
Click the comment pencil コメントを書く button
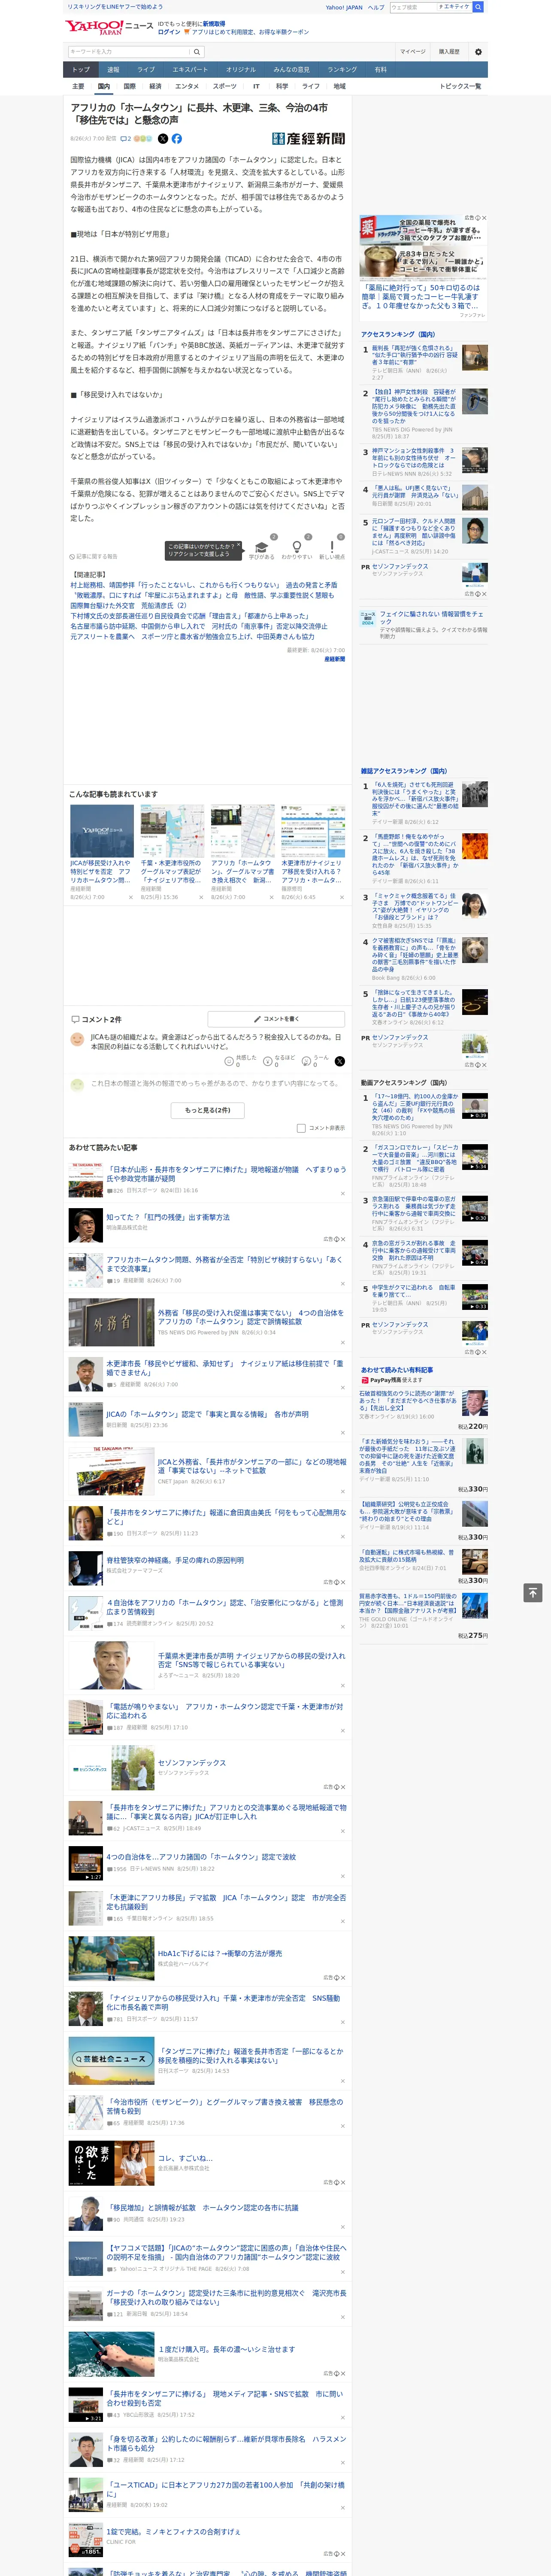(x=276, y=1019)
